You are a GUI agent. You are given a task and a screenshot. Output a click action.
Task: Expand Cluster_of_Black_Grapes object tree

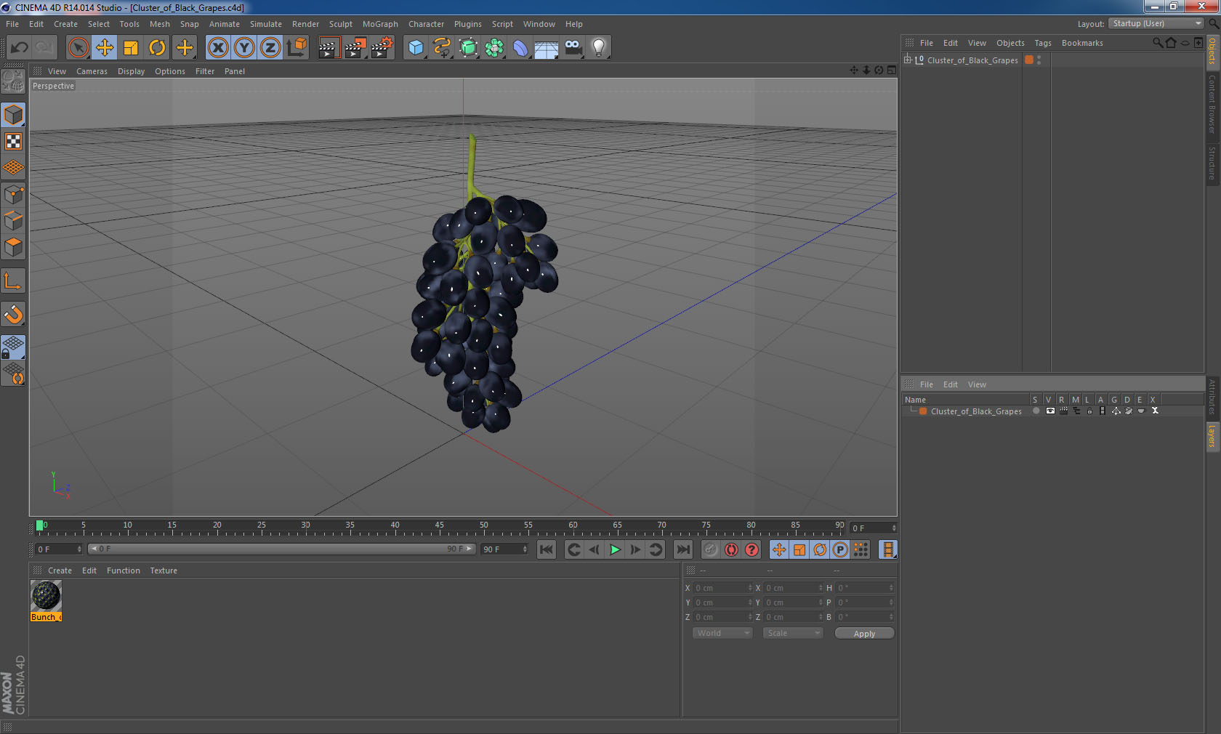908,60
